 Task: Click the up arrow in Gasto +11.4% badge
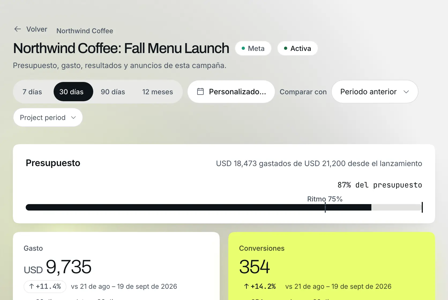click(x=31, y=286)
